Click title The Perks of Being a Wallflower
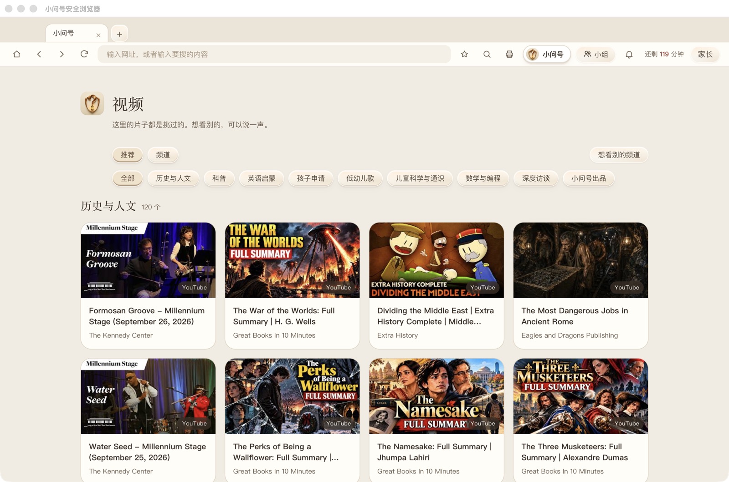 pyautogui.click(x=286, y=452)
